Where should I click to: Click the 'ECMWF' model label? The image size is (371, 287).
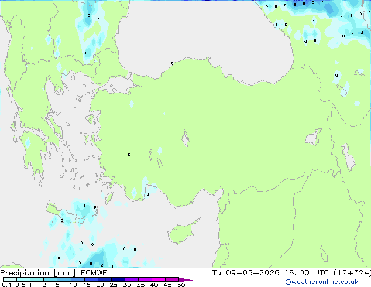[x=94, y=273]
